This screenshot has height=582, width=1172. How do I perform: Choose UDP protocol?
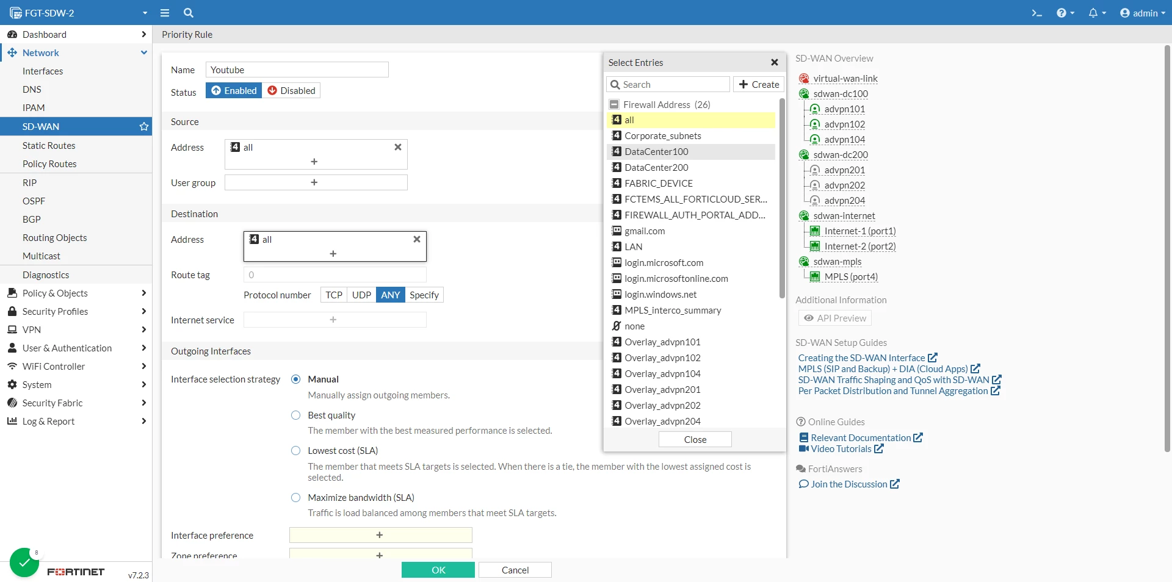click(361, 295)
